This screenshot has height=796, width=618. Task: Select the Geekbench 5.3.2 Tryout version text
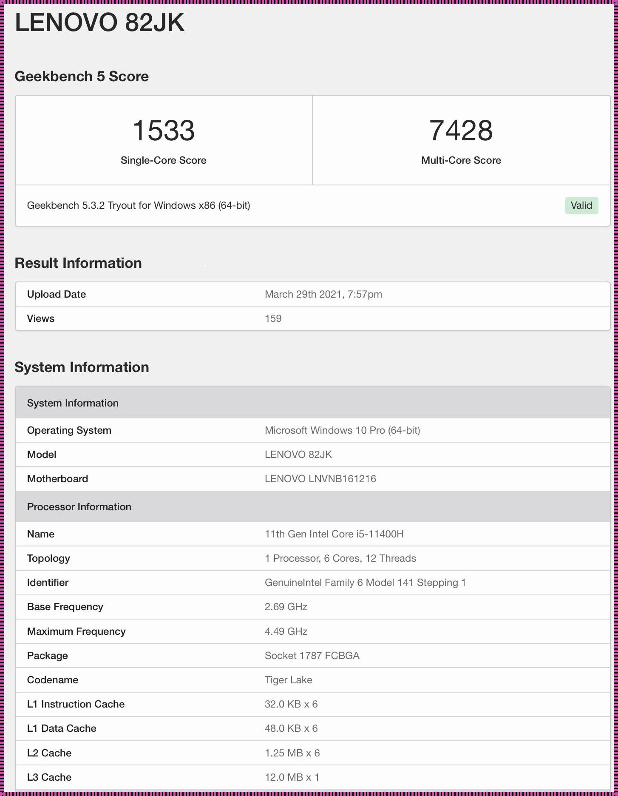139,205
